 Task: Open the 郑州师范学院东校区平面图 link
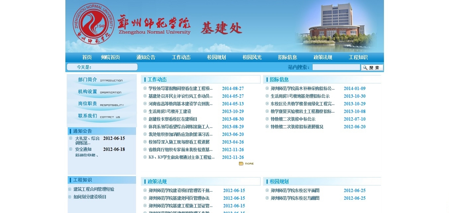point(295,190)
